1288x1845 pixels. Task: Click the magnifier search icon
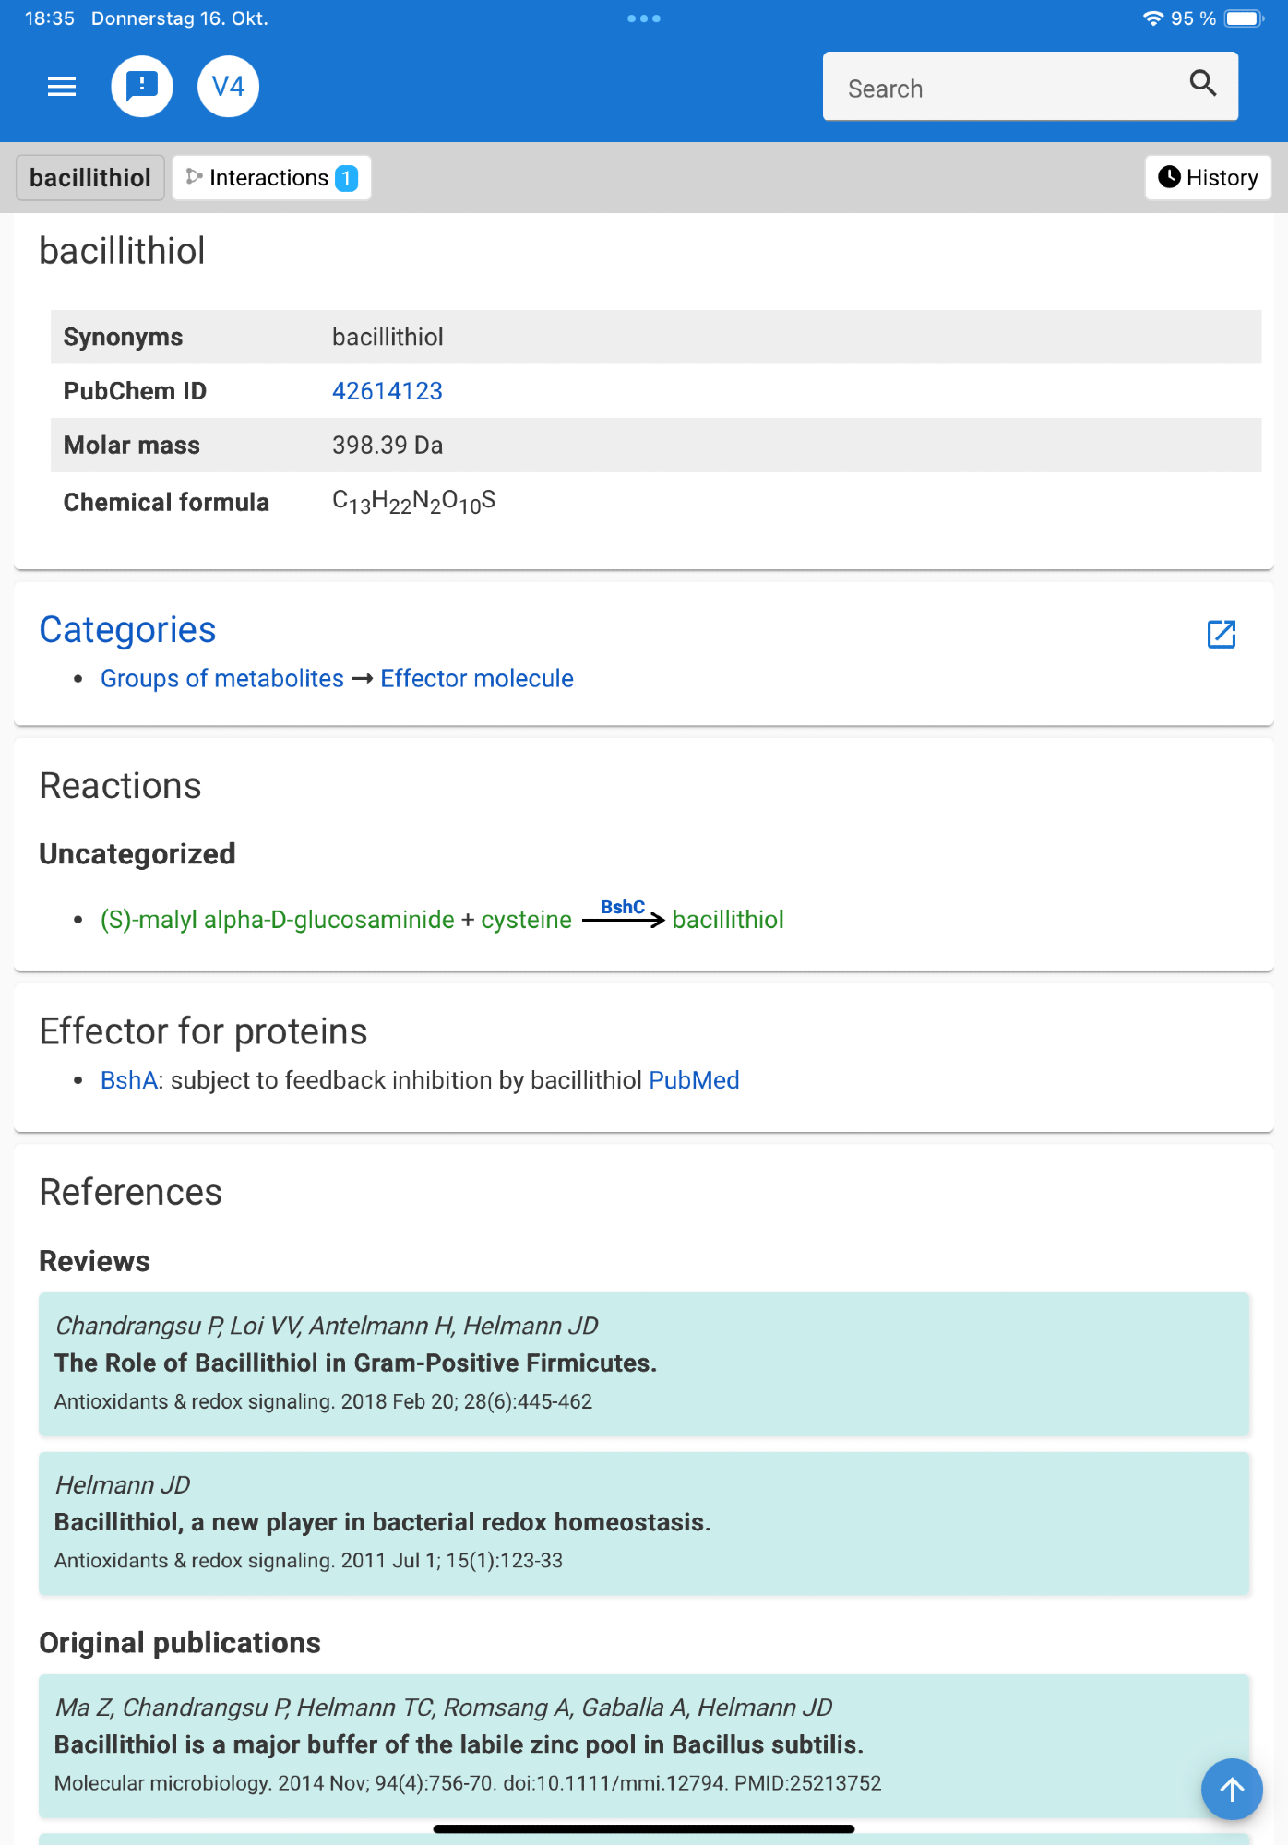pos(1202,85)
